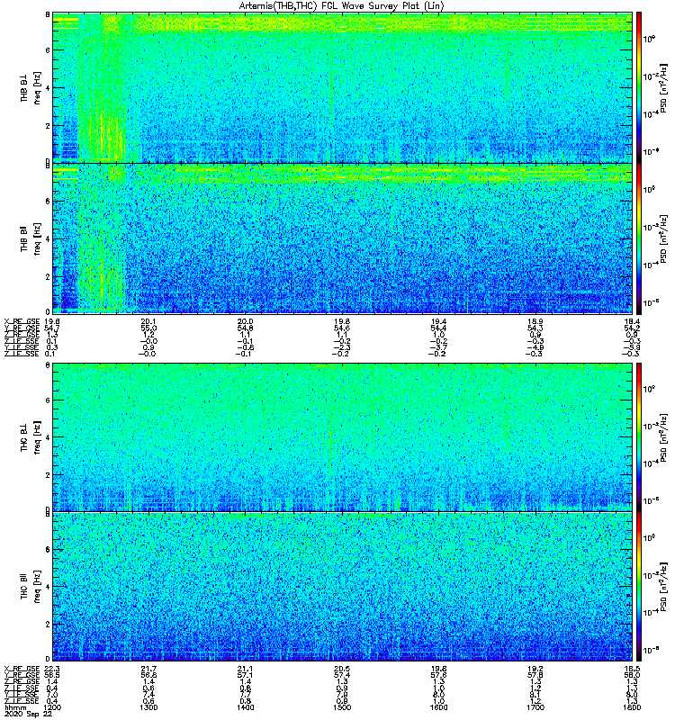The width and height of the screenshot is (675, 720).
Task: Click the PSD [nT²/Hz] label of the top color bar
Action: click(x=664, y=87)
